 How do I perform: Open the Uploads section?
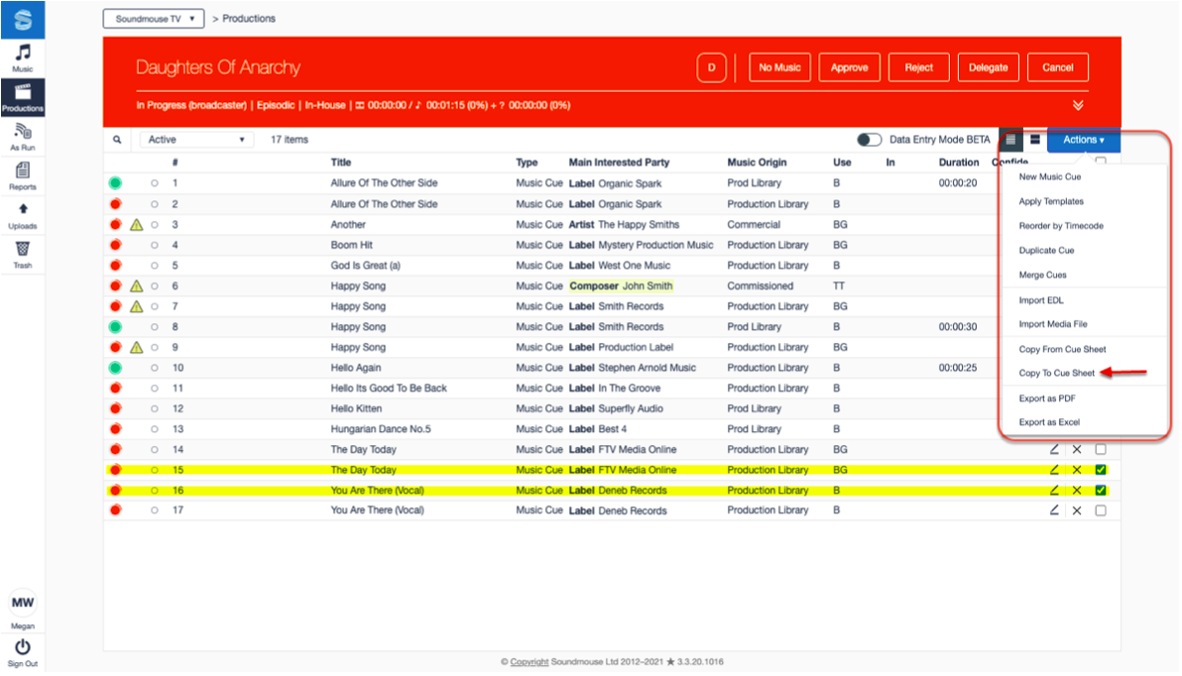23,215
